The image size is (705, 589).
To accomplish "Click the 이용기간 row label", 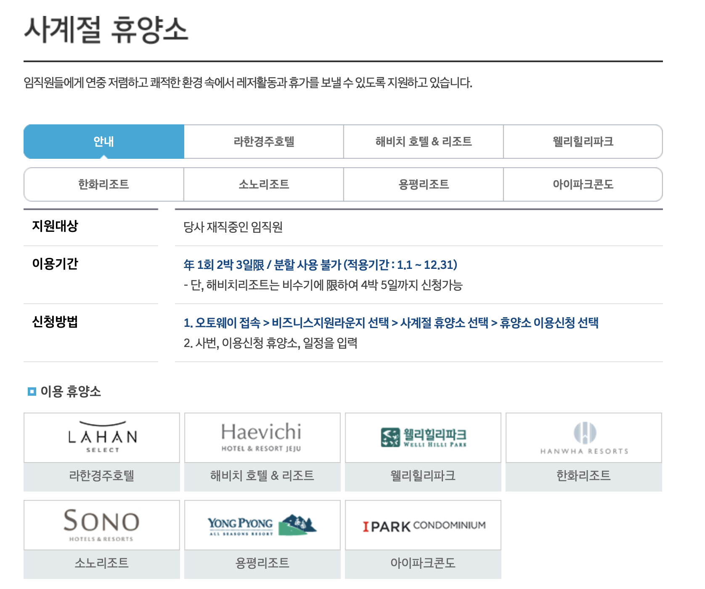I will pyautogui.click(x=55, y=264).
